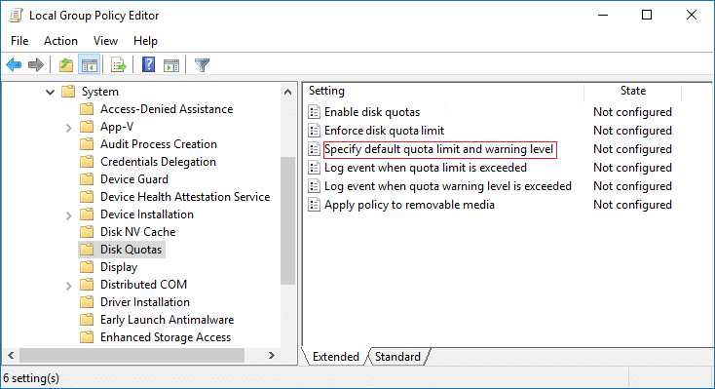
Task: Click the Forward arrow toolbar icon
Action: [x=36, y=64]
